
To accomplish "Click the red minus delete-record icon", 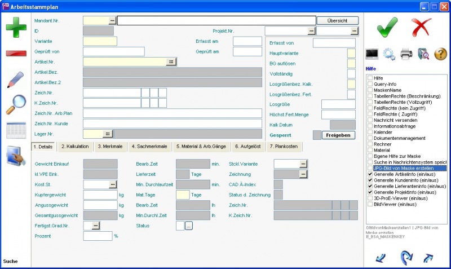I will [16, 54].
